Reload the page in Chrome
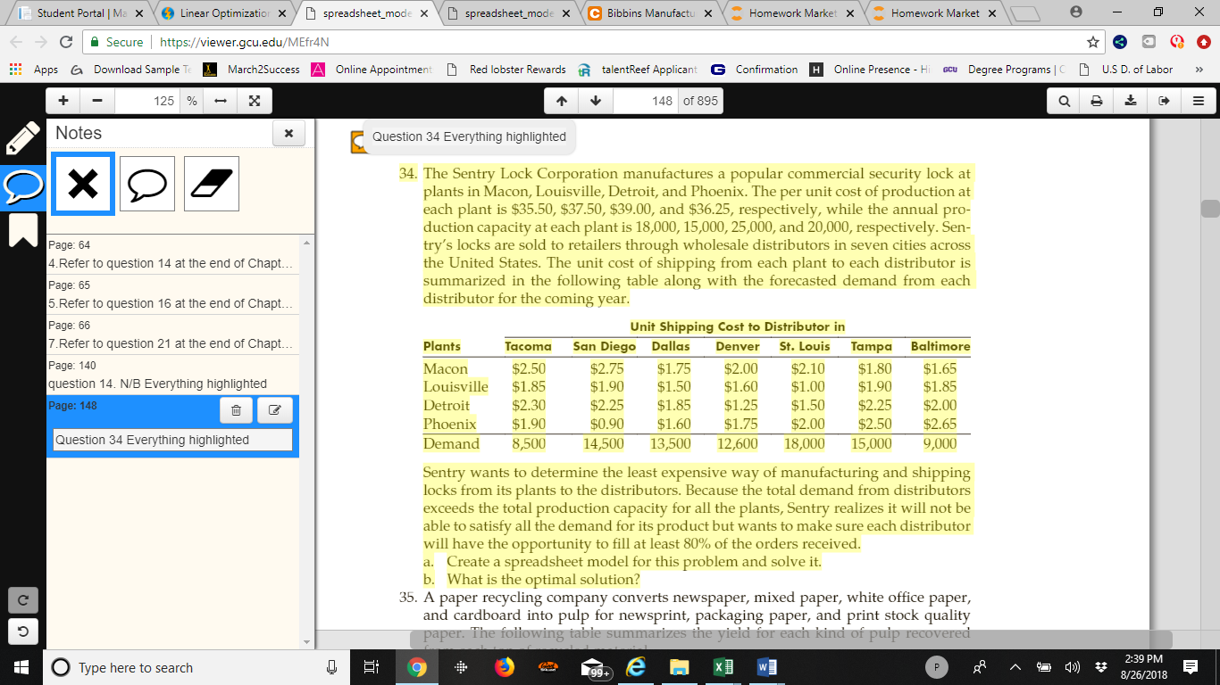 (65, 42)
